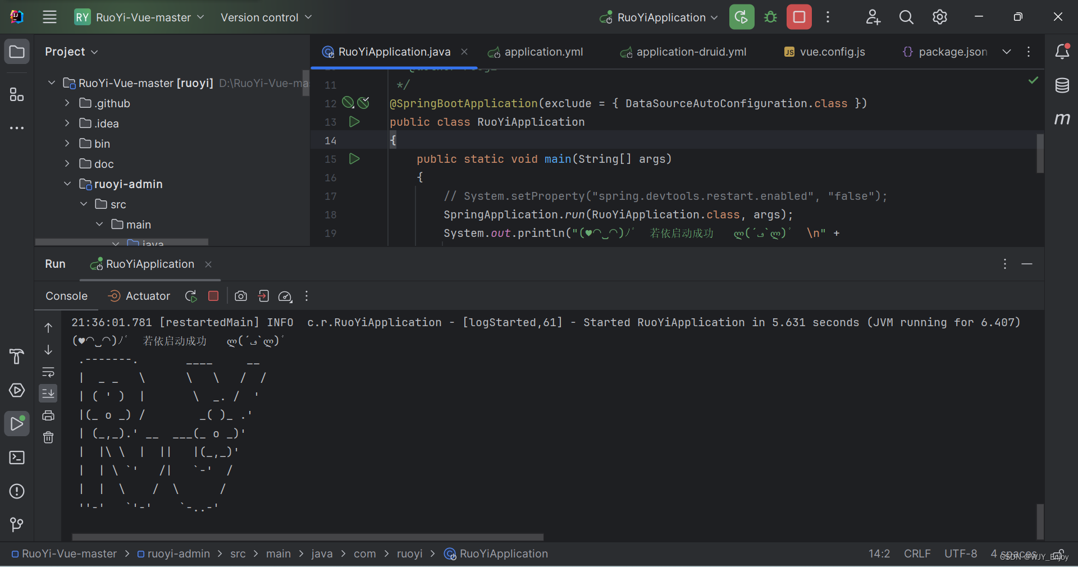Viewport: 1078px width, 567px height.
Task: Switch to package.json tab
Action: [944, 52]
